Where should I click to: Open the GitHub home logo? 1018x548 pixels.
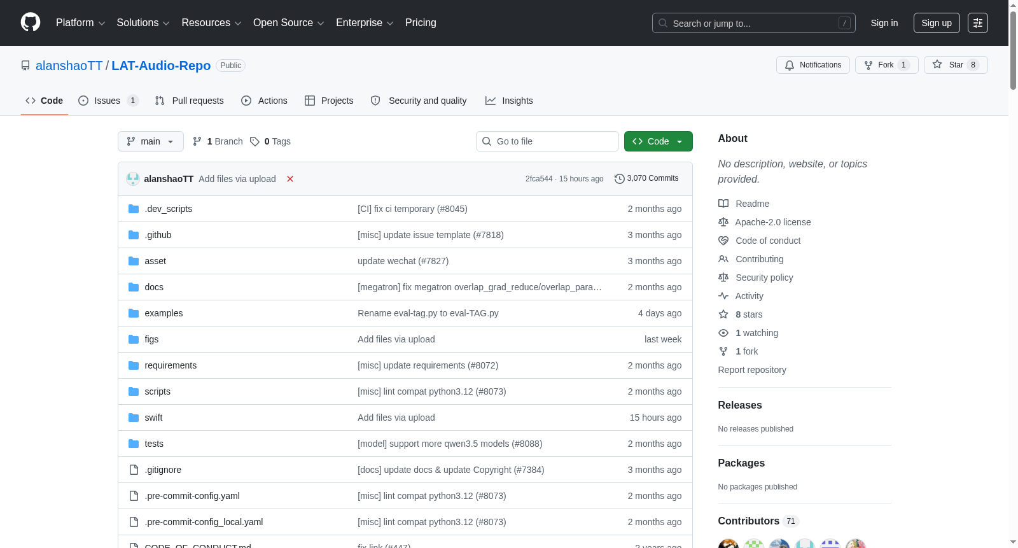tap(31, 22)
